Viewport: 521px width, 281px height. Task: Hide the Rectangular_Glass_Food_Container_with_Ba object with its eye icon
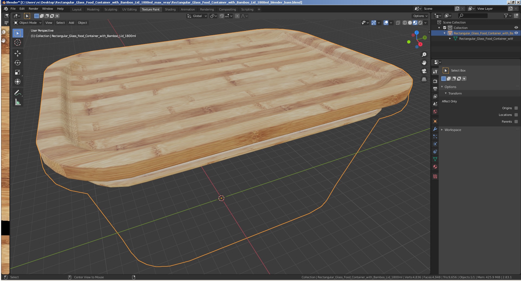pyautogui.click(x=516, y=33)
